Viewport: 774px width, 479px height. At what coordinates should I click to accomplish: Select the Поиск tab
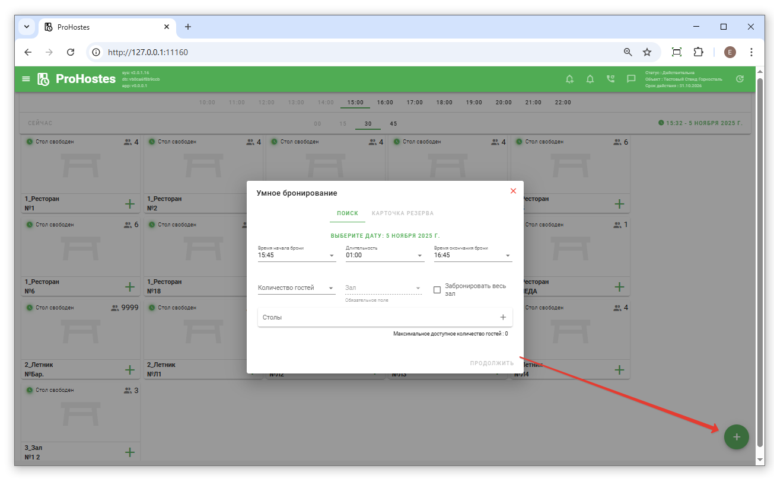[x=348, y=213]
